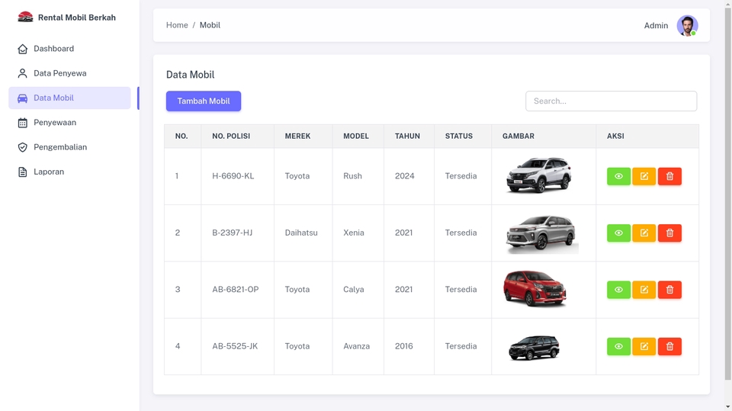Screen dimensions: 732x411
Task: Open the admin profile avatar
Action: pos(687,25)
